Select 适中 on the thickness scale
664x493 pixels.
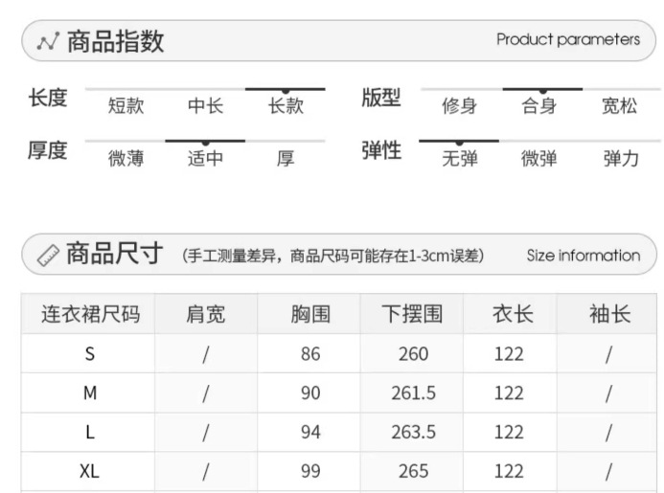click(205, 158)
